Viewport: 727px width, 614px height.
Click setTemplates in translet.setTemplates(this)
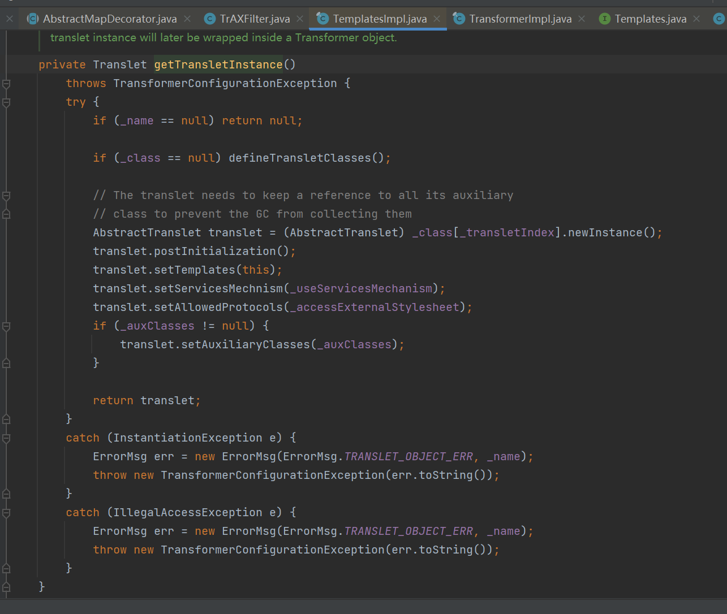point(195,270)
